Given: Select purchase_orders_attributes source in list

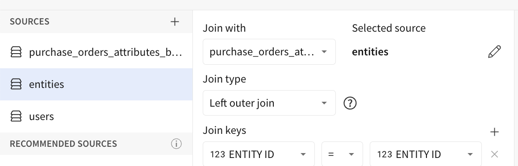Looking at the screenshot, I should tap(96, 52).
